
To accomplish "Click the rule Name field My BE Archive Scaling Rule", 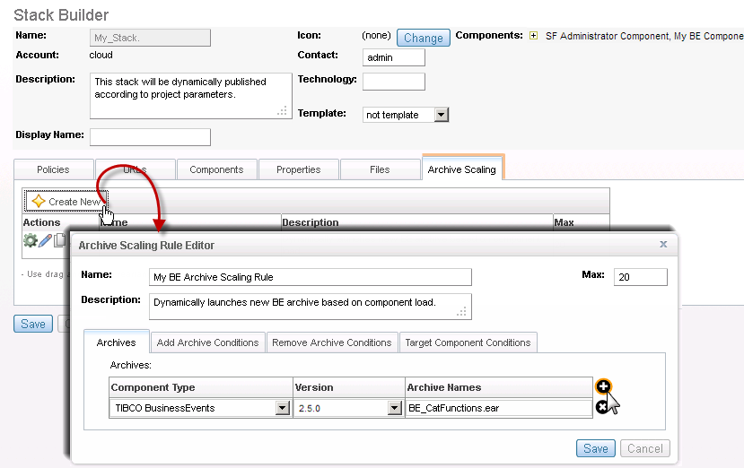I will 311,277.
